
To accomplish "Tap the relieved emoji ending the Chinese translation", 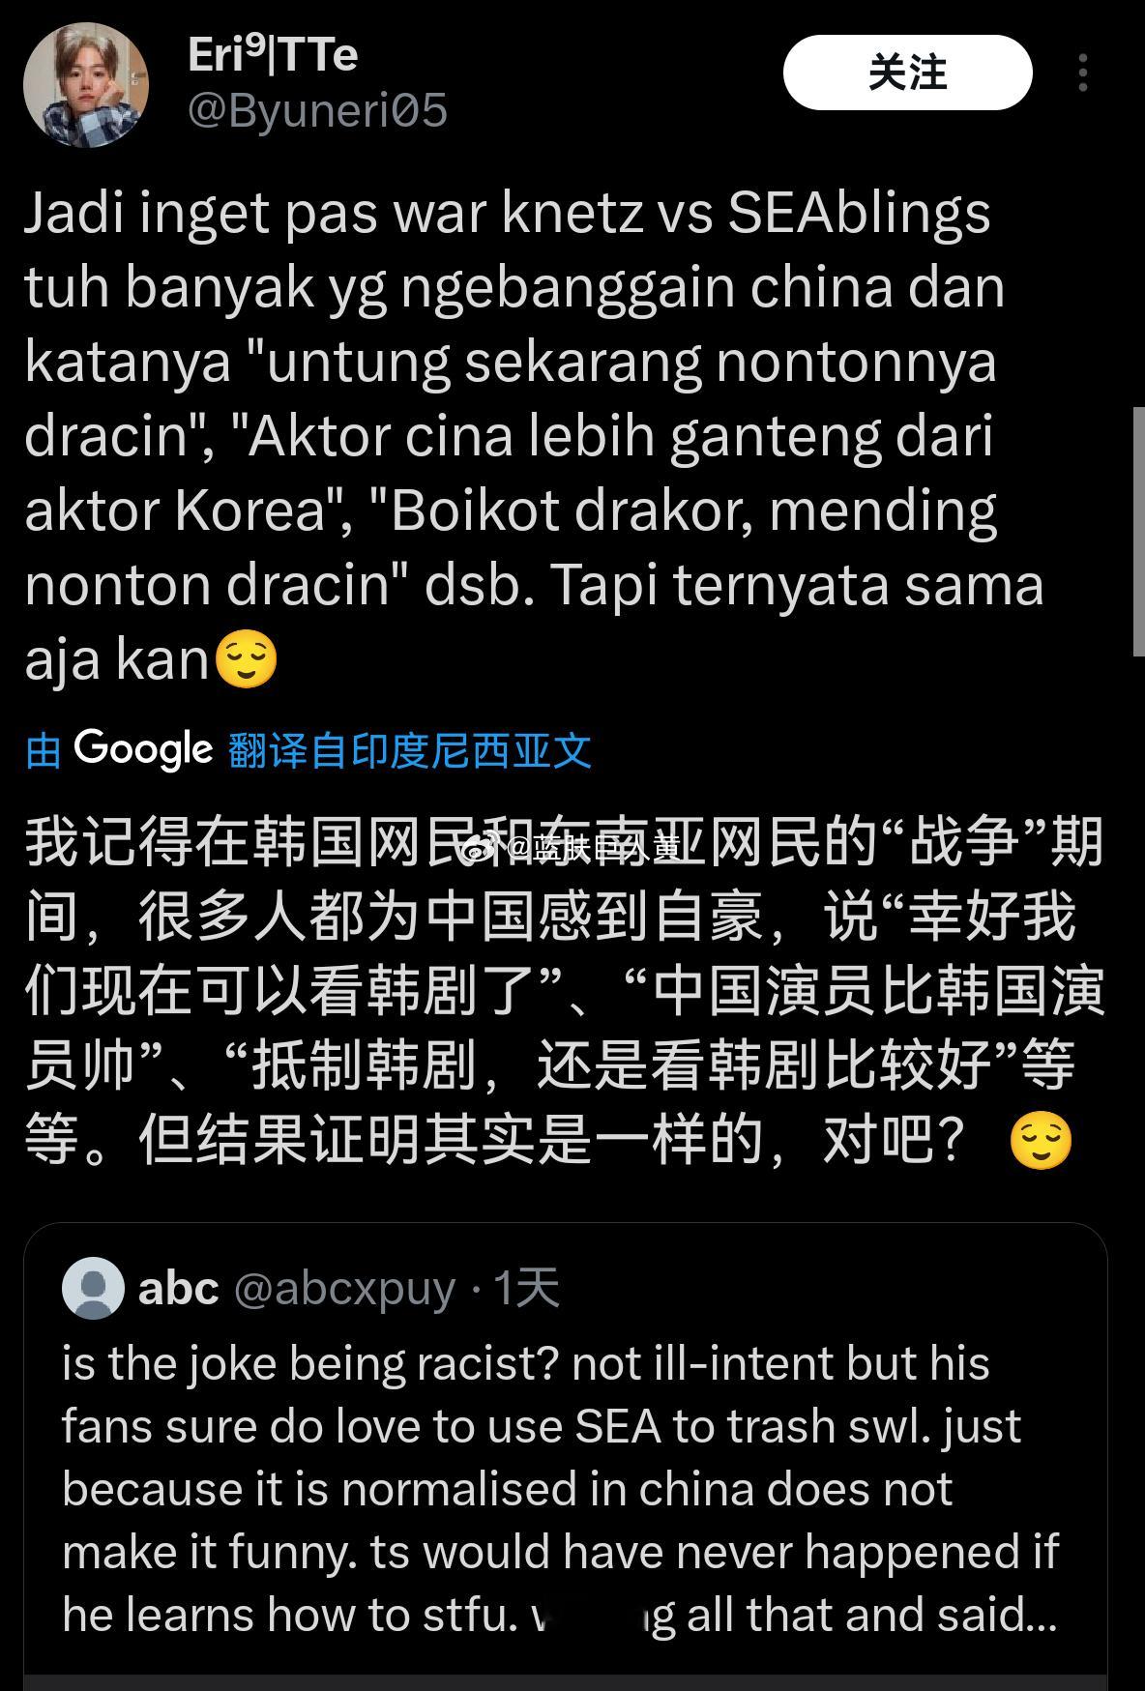I will tap(1041, 1141).
